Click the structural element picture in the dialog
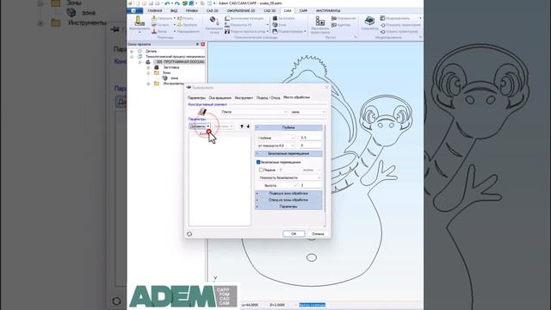 pos(202,112)
